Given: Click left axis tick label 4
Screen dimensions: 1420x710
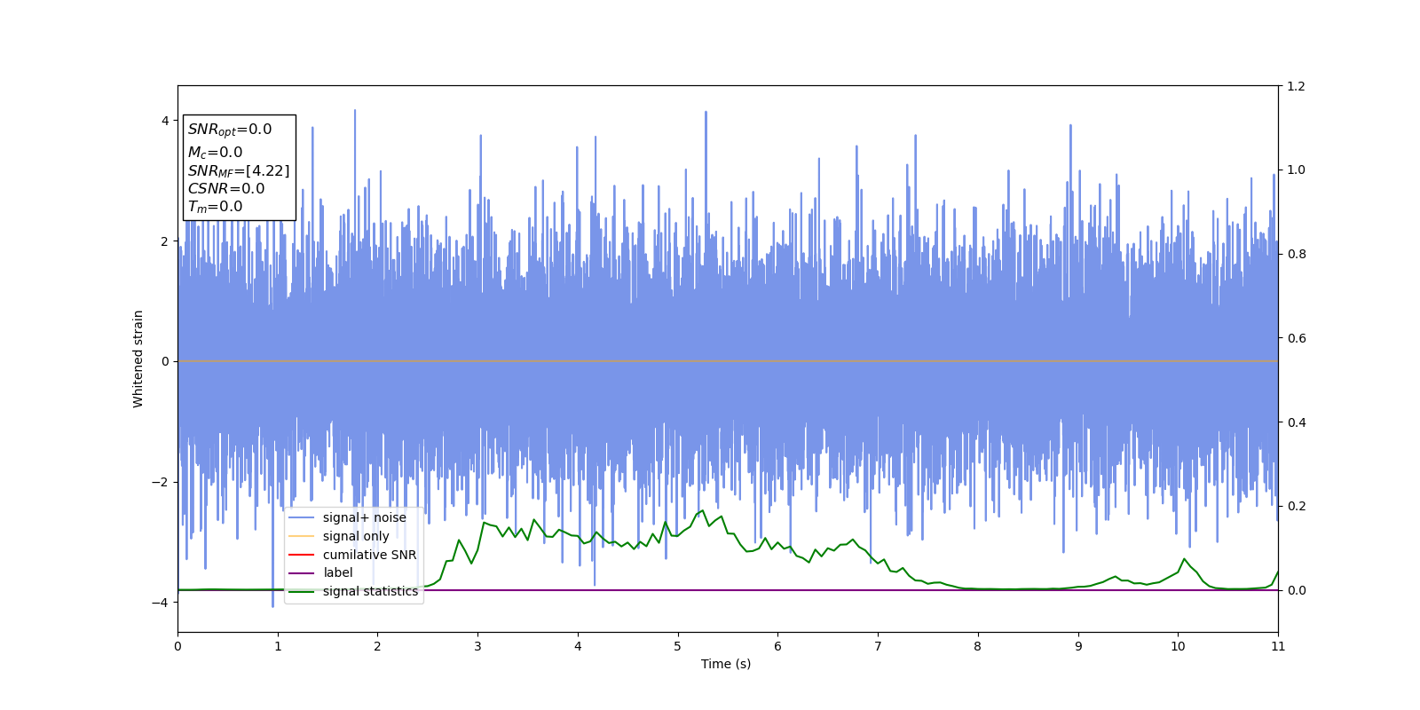Looking at the screenshot, I should [x=165, y=121].
